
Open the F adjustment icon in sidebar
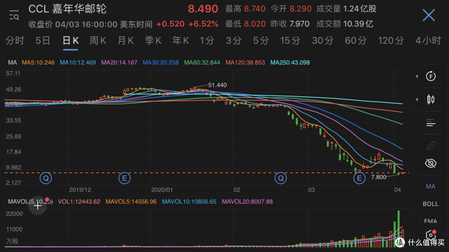tap(431, 76)
